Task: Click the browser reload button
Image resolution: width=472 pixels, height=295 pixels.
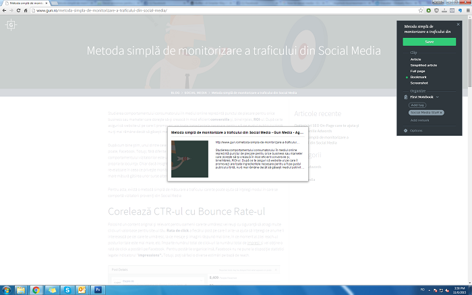Action: (x=23, y=11)
